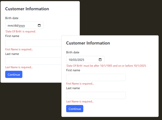The image size is (162, 120).
Task: Click "First Name is required..." in front form
Action: [80, 84]
